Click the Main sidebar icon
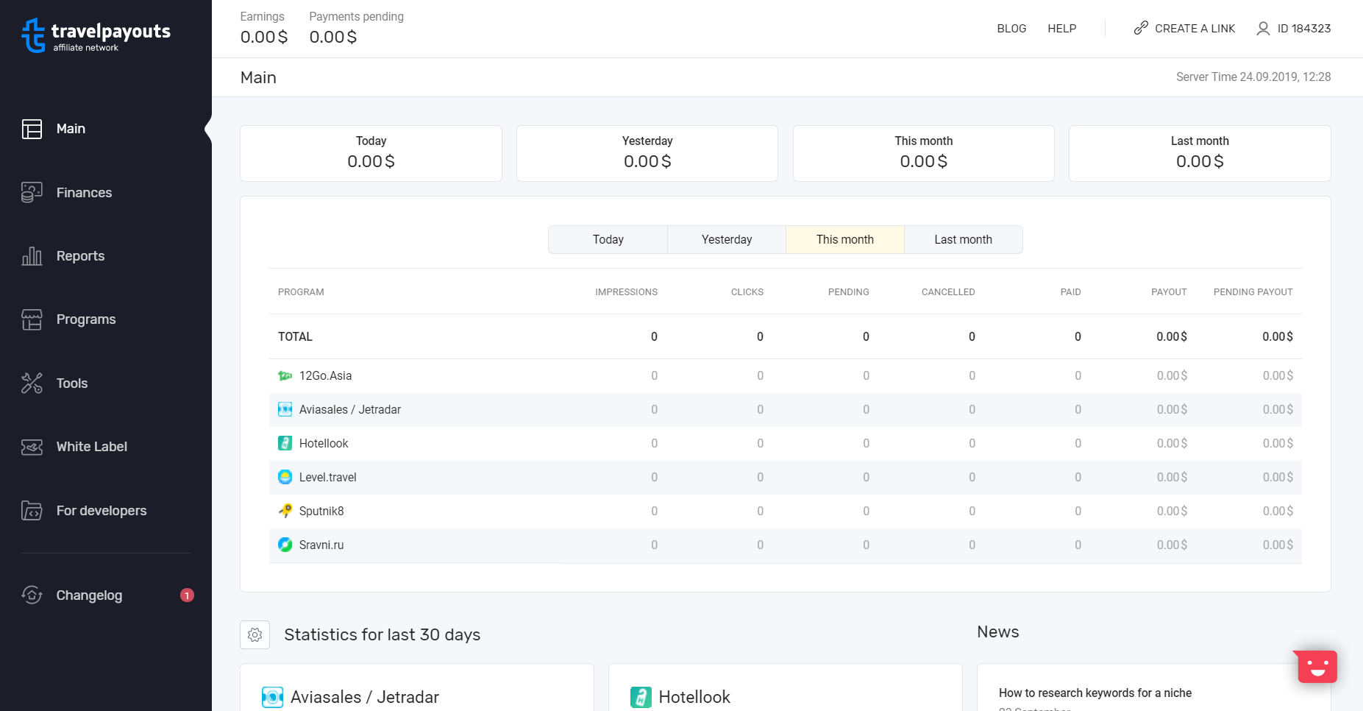Image resolution: width=1363 pixels, height=711 pixels. pos(32,129)
